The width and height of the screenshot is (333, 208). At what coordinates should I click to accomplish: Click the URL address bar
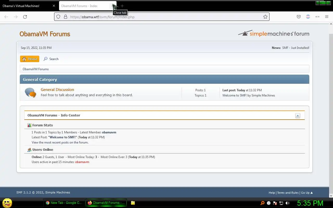click(x=161, y=17)
